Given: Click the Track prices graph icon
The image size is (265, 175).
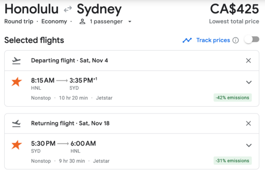Looking at the screenshot, I should [x=187, y=40].
